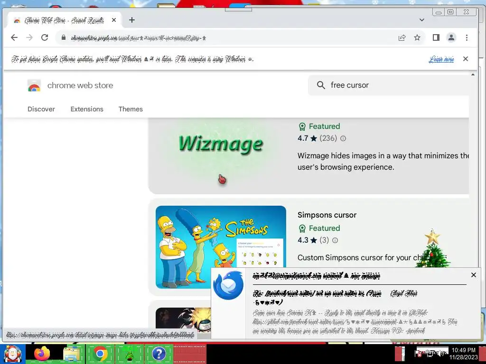Open a new tab with the plus button
This screenshot has width=486, height=364.
pos(132,20)
